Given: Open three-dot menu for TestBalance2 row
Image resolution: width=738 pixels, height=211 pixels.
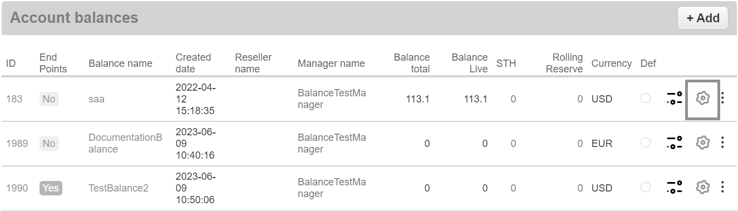Looking at the screenshot, I should pyautogui.click(x=722, y=188).
